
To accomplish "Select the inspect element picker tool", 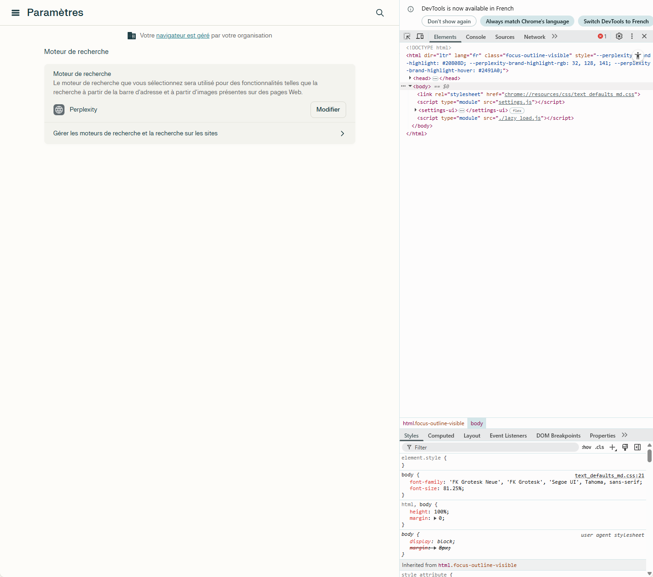I will click(407, 36).
